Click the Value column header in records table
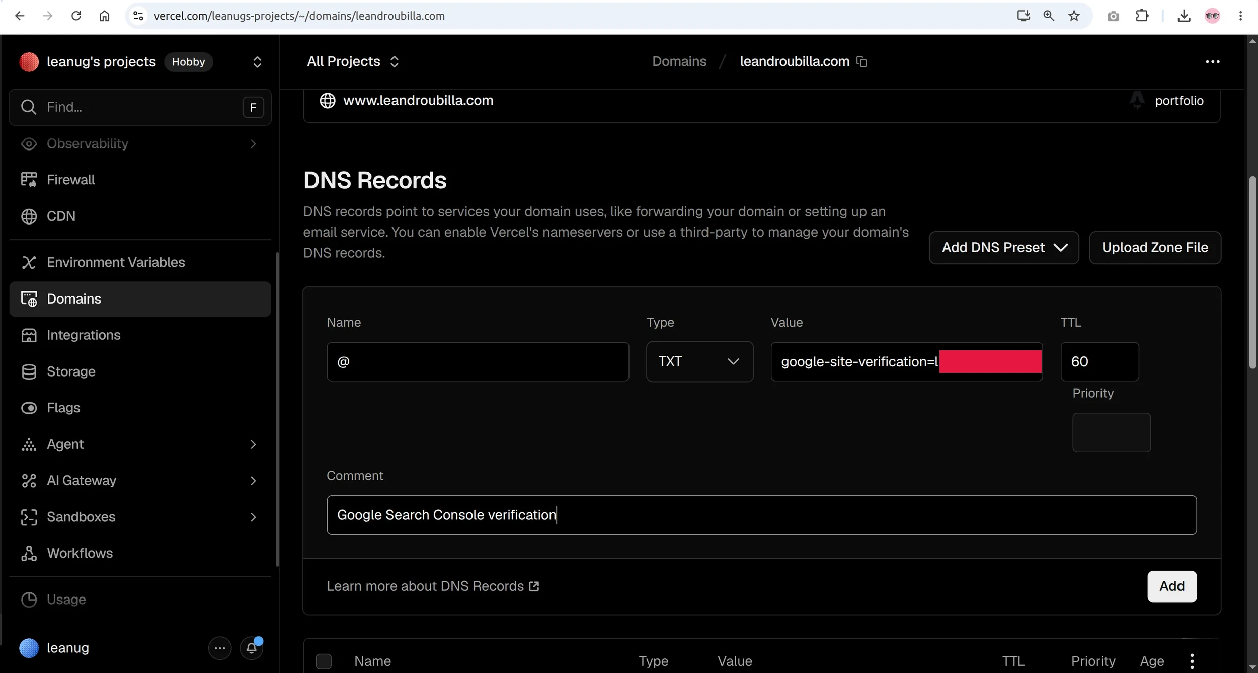The image size is (1258, 673). pos(735,661)
